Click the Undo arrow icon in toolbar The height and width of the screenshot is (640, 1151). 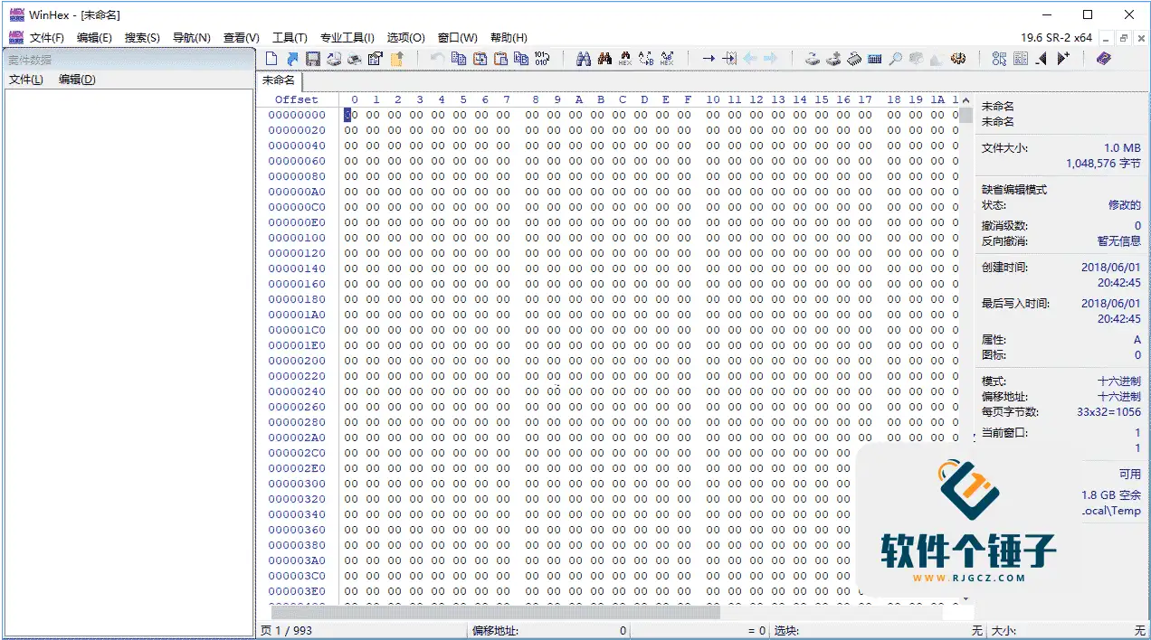(x=437, y=59)
